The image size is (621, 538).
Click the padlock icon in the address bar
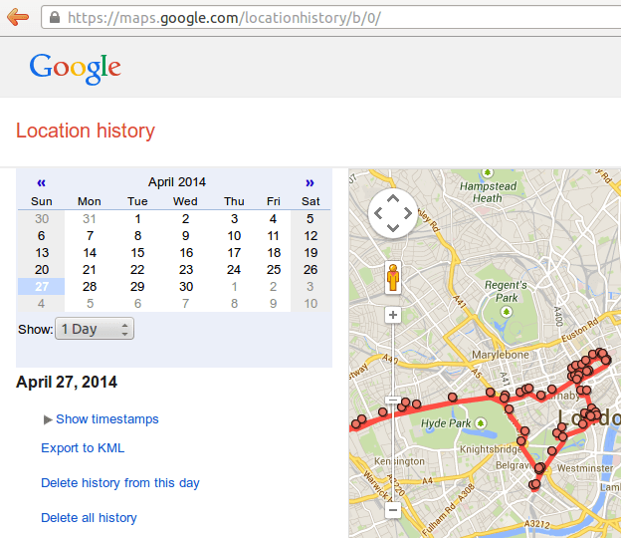click(x=55, y=18)
